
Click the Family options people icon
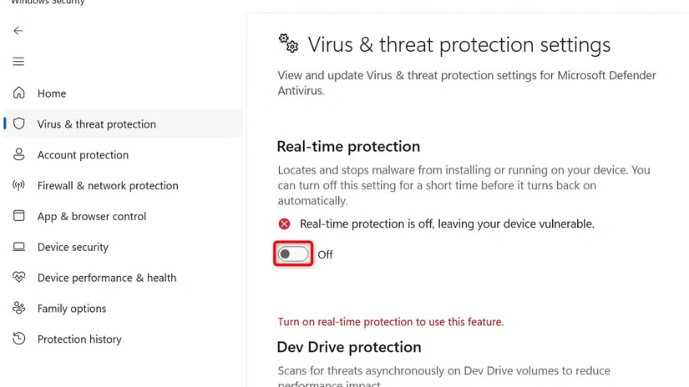coord(19,308)
